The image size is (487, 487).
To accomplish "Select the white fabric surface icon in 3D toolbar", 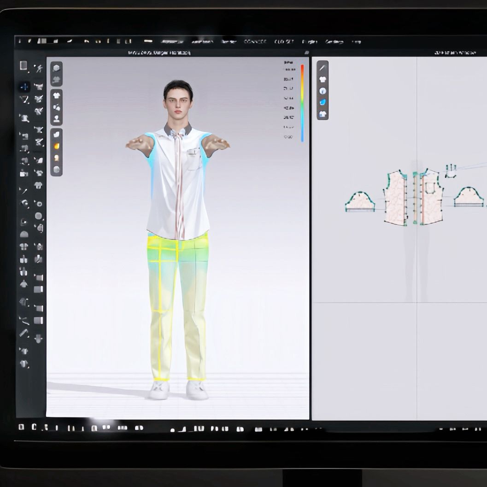I will pyautogui.click(x=56, y=135).
